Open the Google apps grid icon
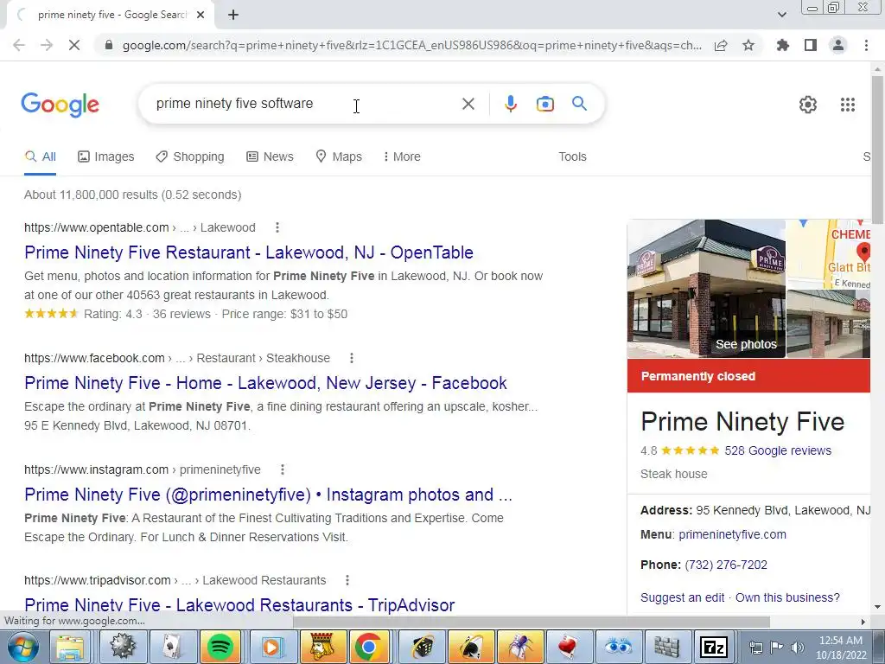Image resolution: width=885 pixels, height=664 pixels. [847, 105]
